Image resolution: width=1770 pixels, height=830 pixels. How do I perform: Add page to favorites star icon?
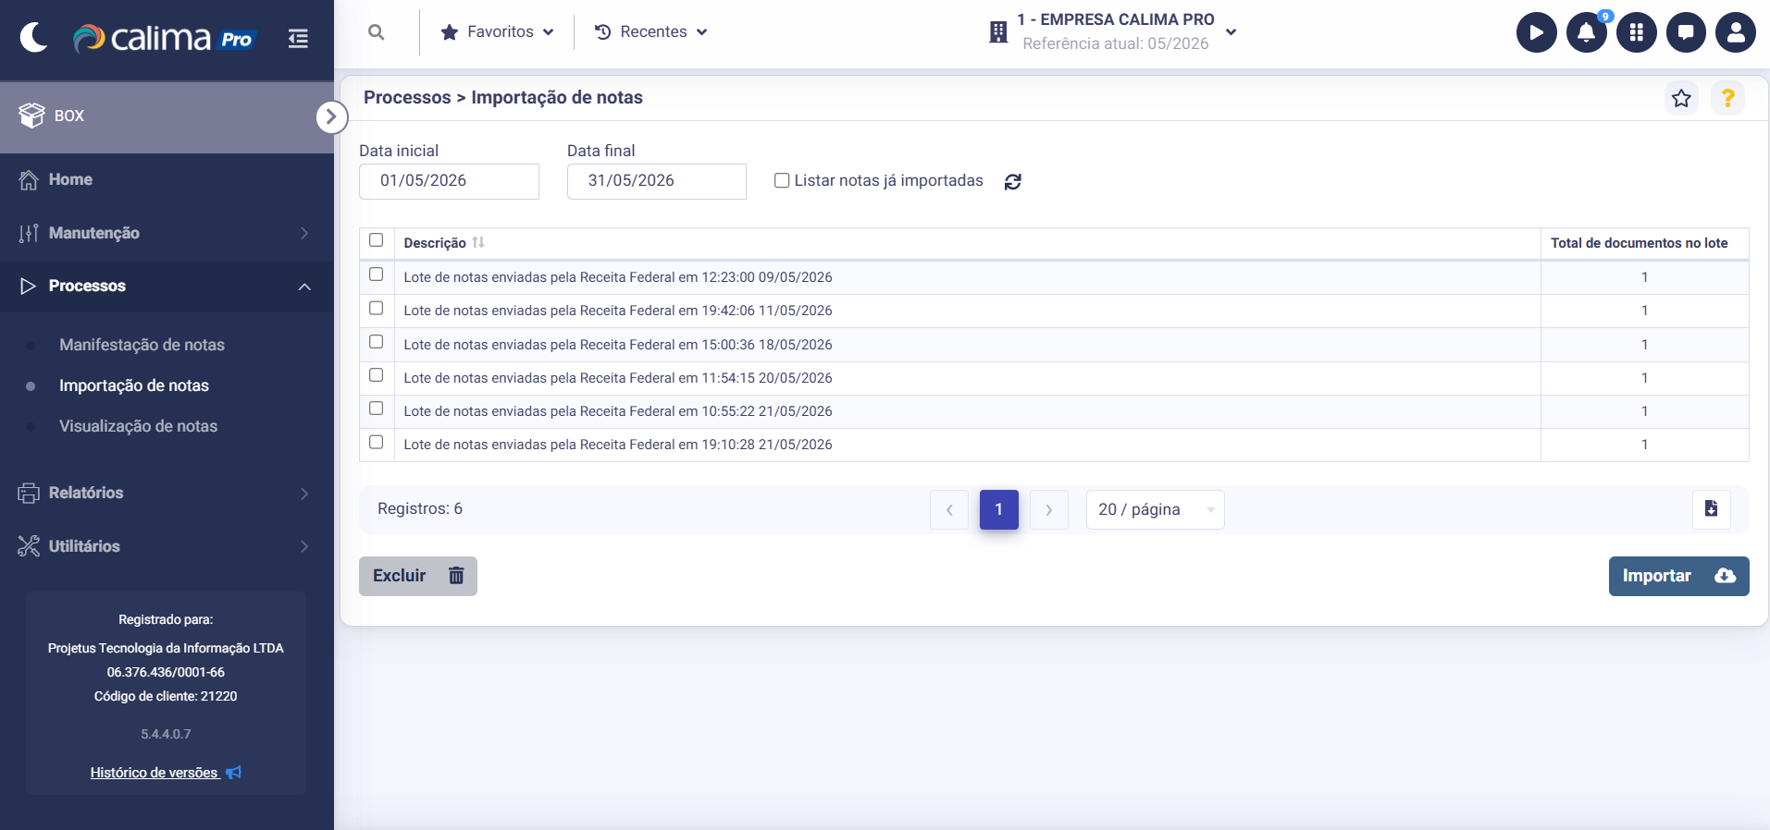(1681, 98)
